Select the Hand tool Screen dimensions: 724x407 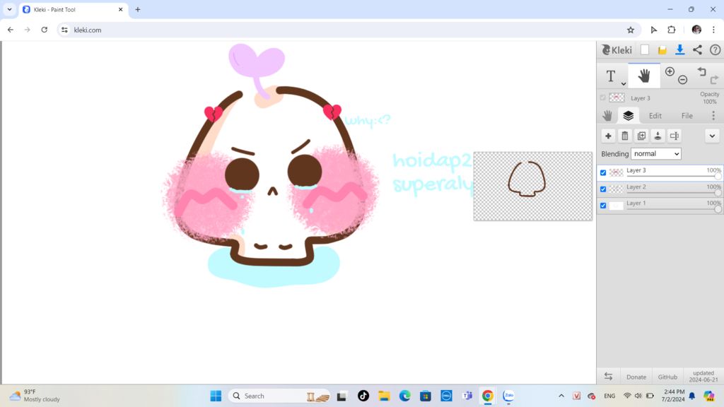coord(644,76)
